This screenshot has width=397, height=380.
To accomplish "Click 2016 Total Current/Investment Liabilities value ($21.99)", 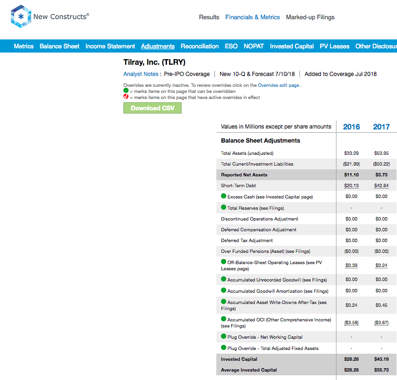I will (351, 164).
